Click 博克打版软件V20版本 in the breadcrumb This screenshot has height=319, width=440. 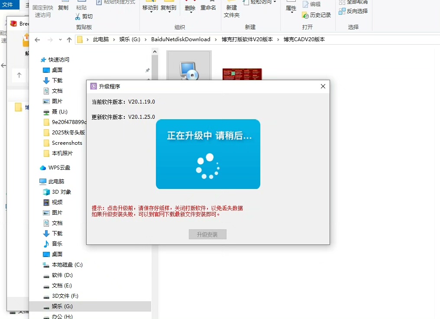[247, 39]
